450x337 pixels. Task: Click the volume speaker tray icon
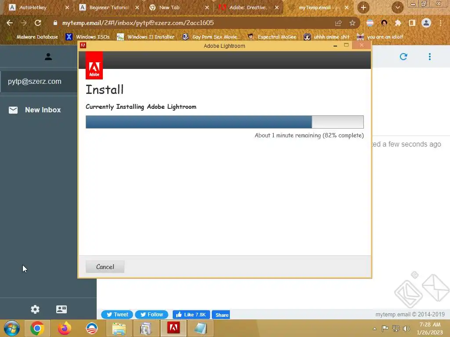406,329
